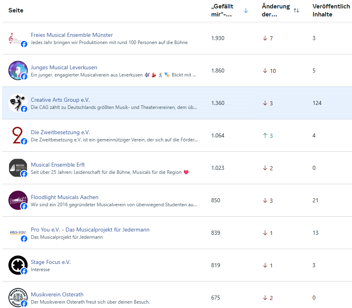Open Junges Musical Leverkusen page link

pyautogui.click(x=64, y=67)
